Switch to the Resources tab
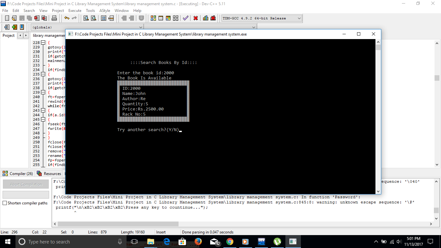The width and height of the screenshot is (441, 248). pos(49,173)
